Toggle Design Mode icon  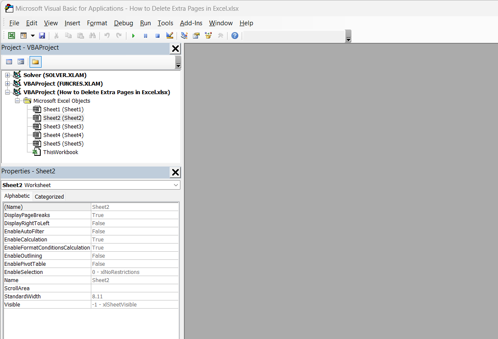[170, 36]
